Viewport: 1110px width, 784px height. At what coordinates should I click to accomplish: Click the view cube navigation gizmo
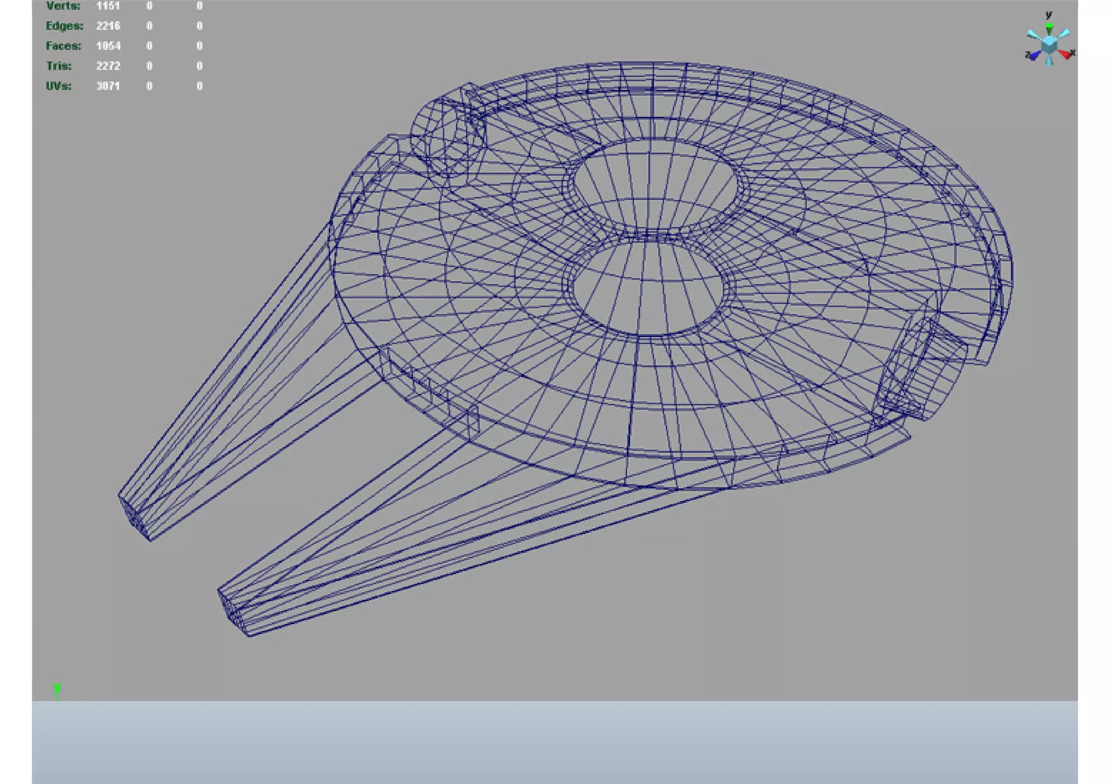(x=1049, y=40)
